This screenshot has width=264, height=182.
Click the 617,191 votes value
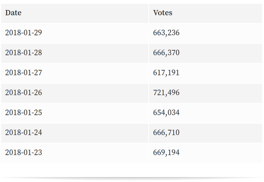(x=166, y=73)
